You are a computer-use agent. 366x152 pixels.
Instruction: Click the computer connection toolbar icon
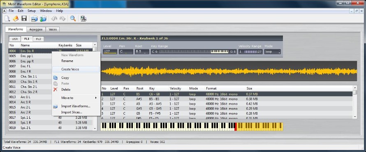pyautogui.click(x=83, y=18)
